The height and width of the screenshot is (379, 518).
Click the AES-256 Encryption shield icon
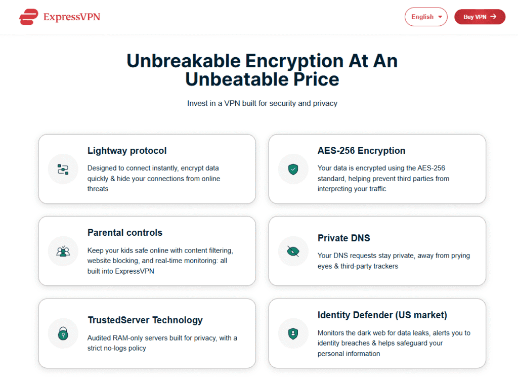293,169
